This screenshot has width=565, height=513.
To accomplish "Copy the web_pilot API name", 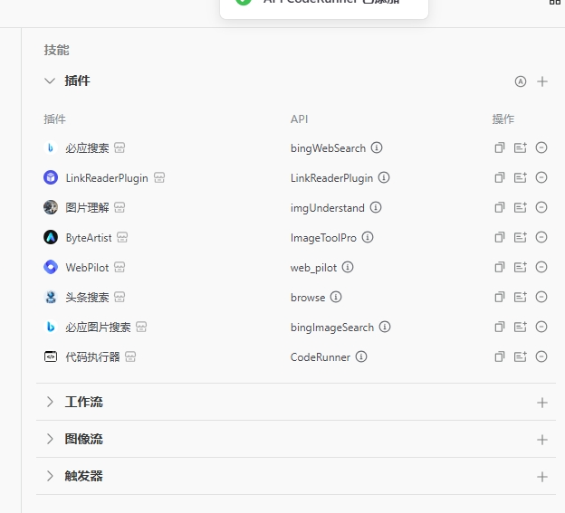I will click(500, 267).
